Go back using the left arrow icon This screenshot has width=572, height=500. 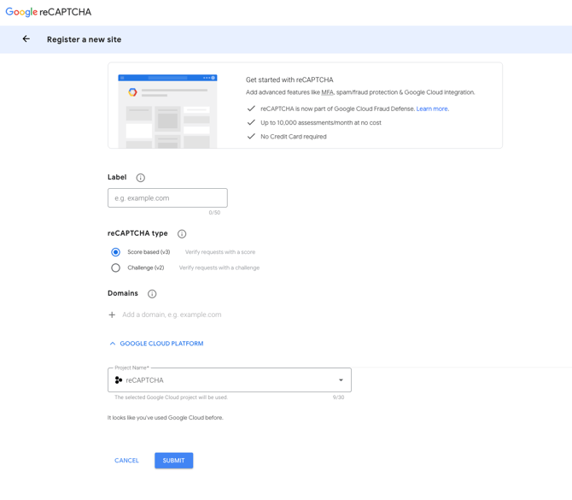(26, 38)
